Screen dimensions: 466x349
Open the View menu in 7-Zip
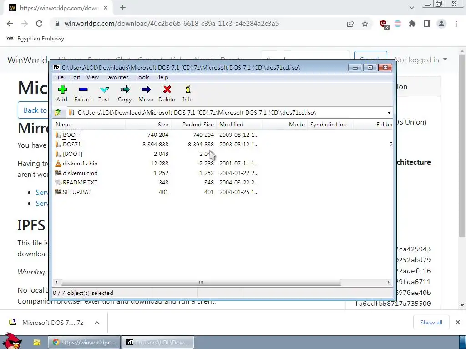pyautogui.click(x=92, y=77)
